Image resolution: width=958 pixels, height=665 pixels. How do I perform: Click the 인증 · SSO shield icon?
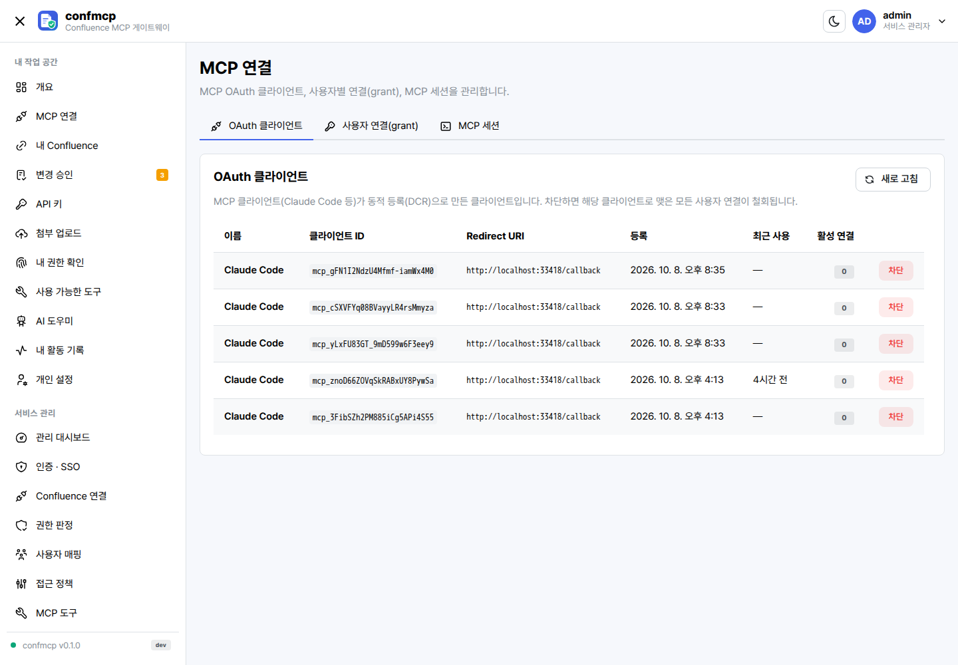pos(21,467)
